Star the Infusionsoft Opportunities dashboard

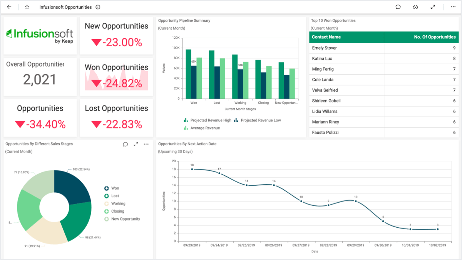coord(27,7)
